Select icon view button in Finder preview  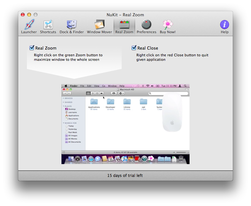tap(88, 93)
